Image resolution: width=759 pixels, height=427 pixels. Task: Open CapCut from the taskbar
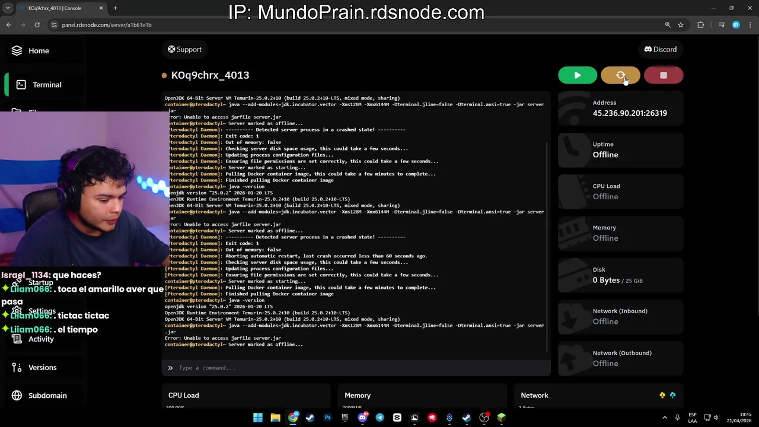tap(397, 418)
